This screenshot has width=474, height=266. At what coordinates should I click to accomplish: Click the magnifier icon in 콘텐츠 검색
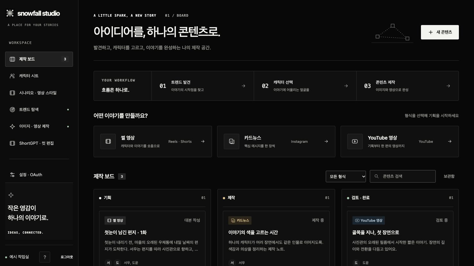pyautogui.click(x=377, y=176)
